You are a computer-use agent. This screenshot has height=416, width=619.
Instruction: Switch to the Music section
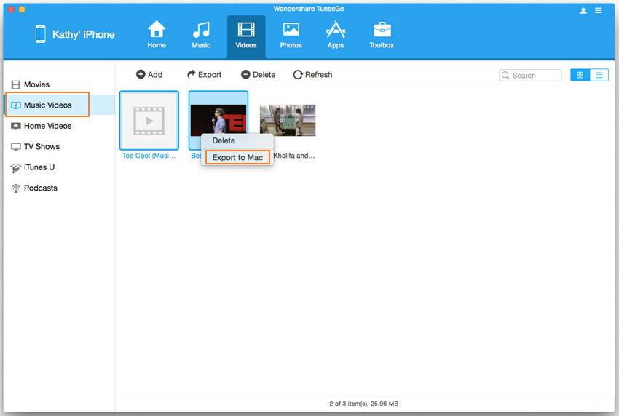click(x=201, y=35)
